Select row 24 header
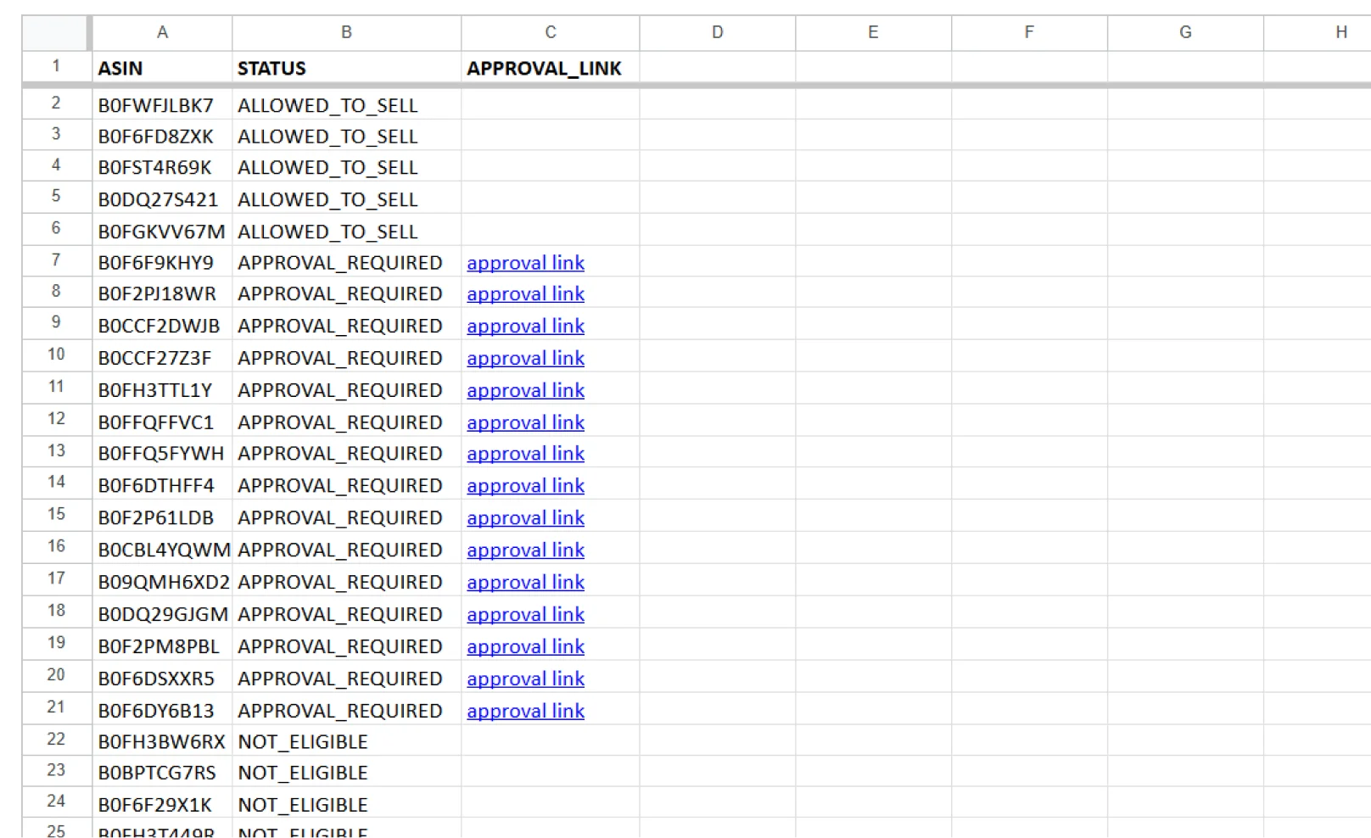Screen dimensions: 1371x838 point(56,802)
